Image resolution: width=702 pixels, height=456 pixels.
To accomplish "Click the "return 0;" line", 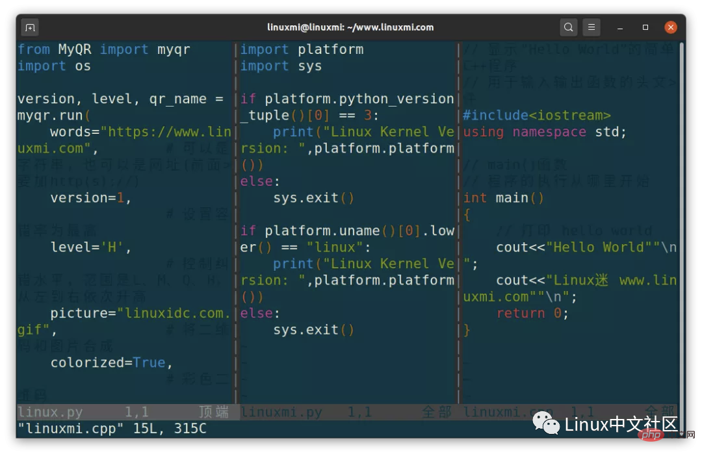I will (x=533, y=313).
